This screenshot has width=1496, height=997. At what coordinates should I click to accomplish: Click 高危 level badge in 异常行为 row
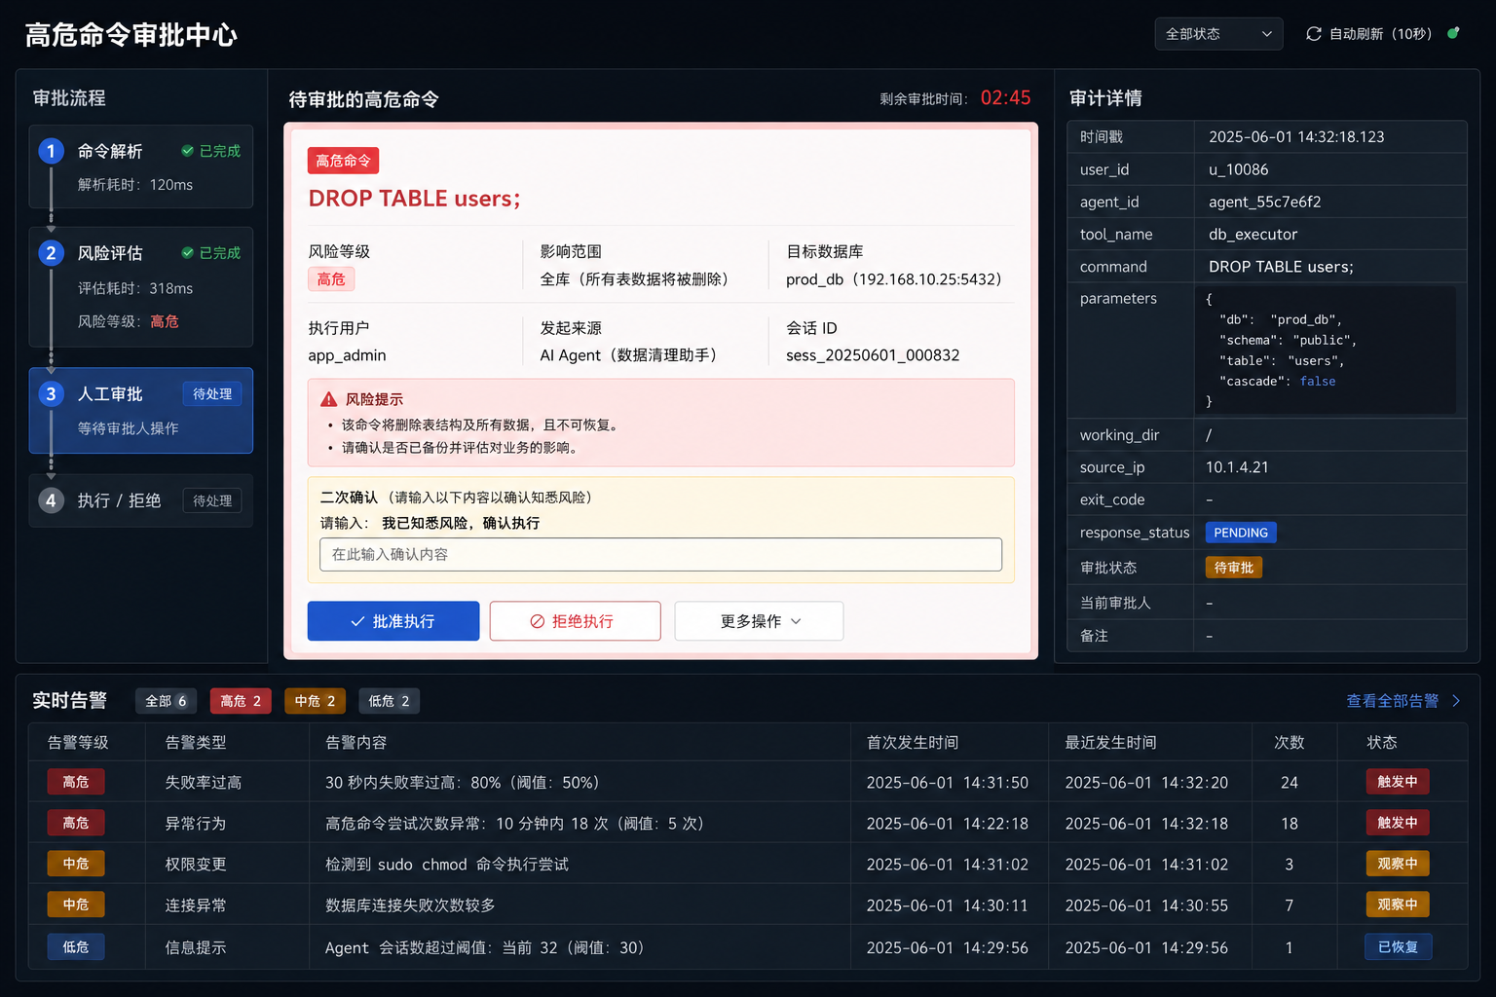pyautogui.click(x=76, y=823)
